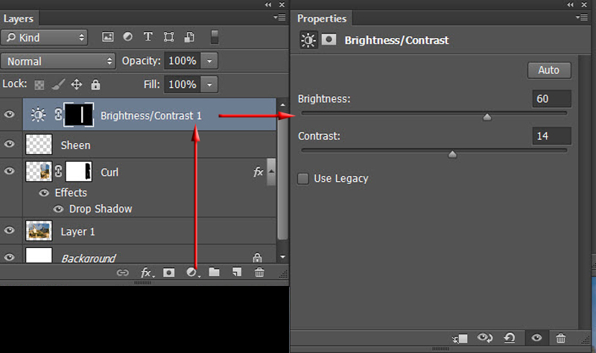Click the Contrast value field

[551, 136]
